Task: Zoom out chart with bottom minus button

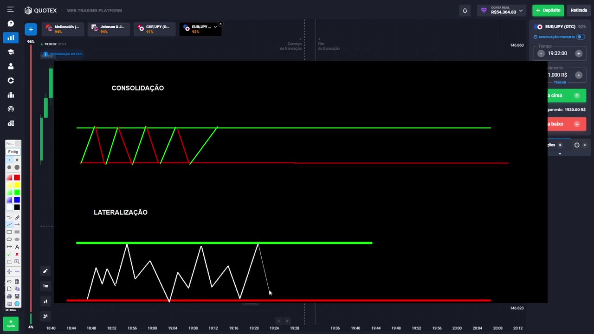Action: pos(279,321)
